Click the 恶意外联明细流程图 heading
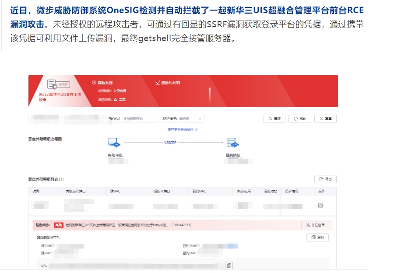Viewport: 401px width, 273px height. 45,139
